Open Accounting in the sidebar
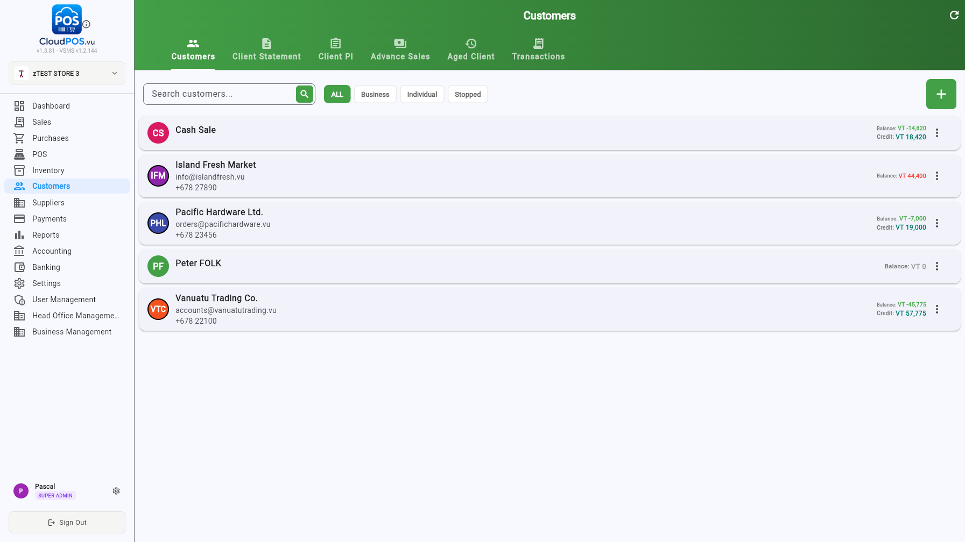 [x=67, y=251]
